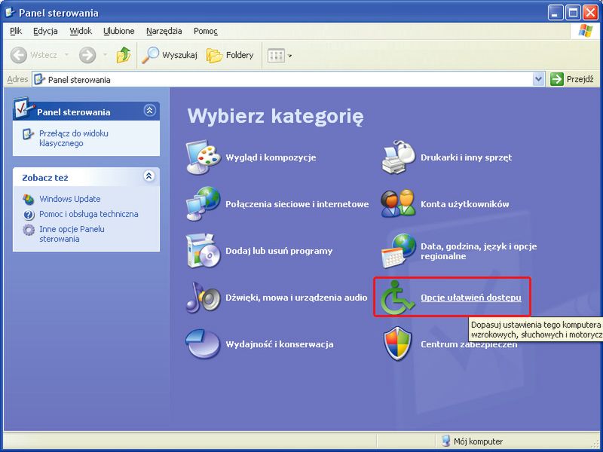Collapse the Zobacz też sidebar section
The image size is (603, 452).
coord(148,176)
